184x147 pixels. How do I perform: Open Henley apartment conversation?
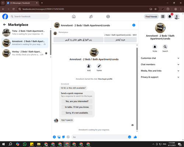tap(25, 53)
